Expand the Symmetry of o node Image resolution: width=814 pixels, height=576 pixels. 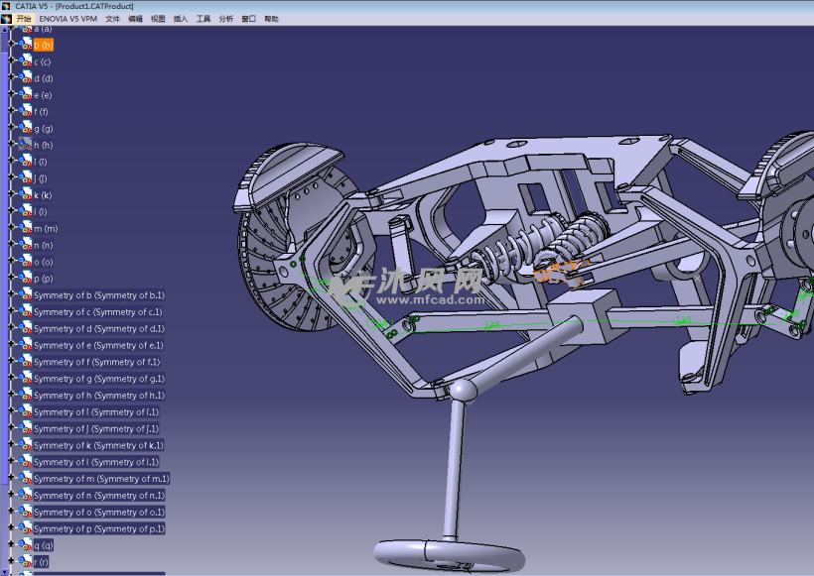click(12, 511)
